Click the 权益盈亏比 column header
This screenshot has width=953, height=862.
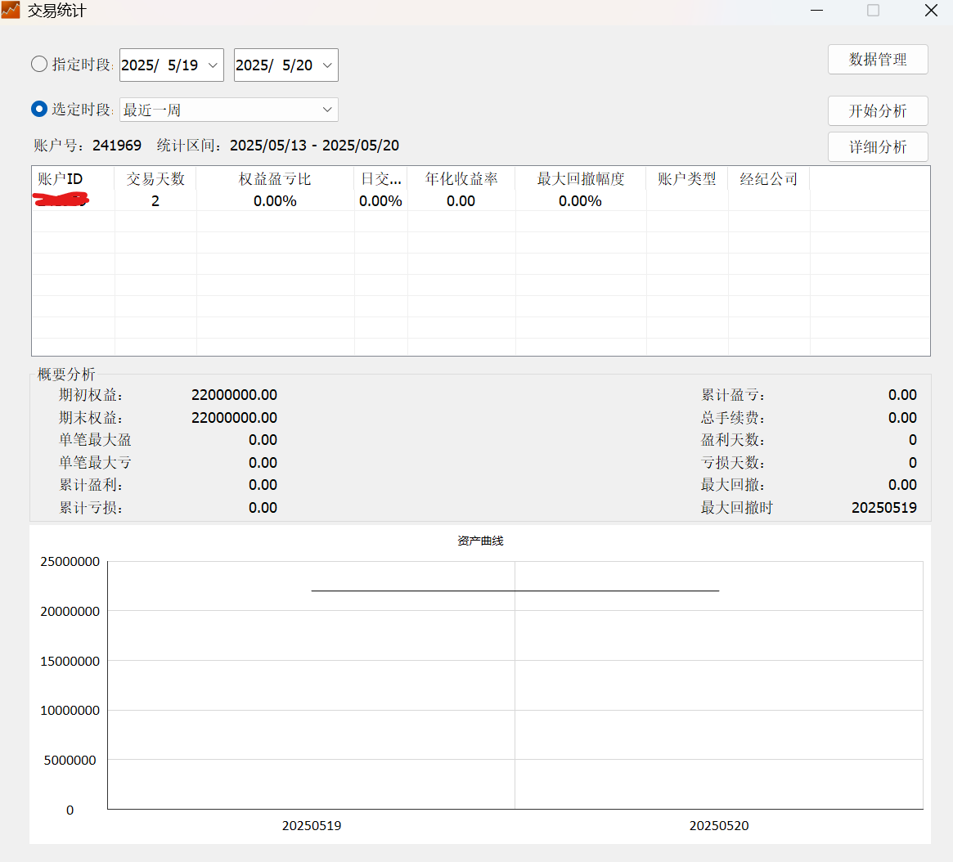pyautogui.click(x=275, y=179)
